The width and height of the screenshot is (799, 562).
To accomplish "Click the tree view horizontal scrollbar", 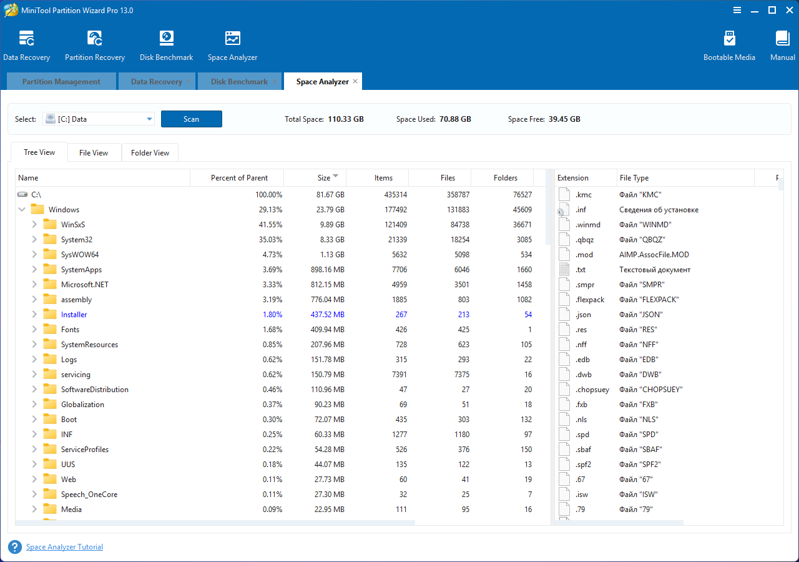I will click(x=215, y=523).
